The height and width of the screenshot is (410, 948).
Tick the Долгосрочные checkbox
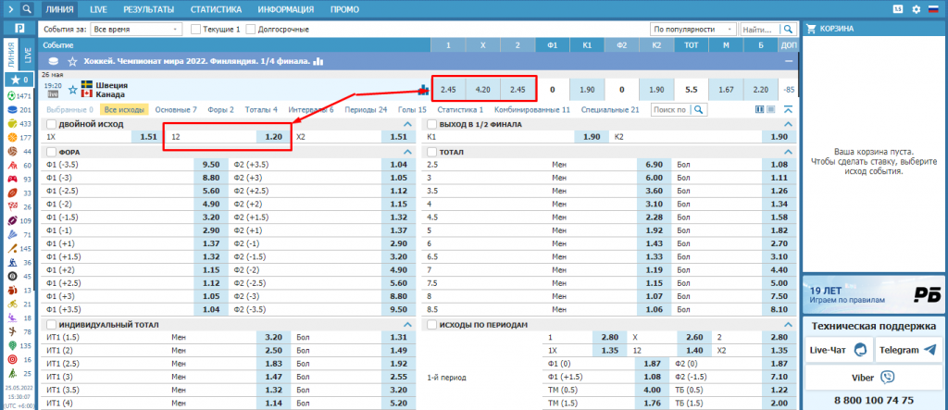(252, 30)
